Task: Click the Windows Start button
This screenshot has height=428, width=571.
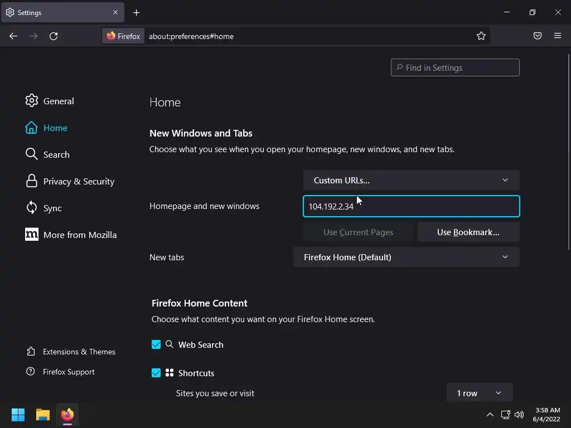Action: (x=18, y=415)
